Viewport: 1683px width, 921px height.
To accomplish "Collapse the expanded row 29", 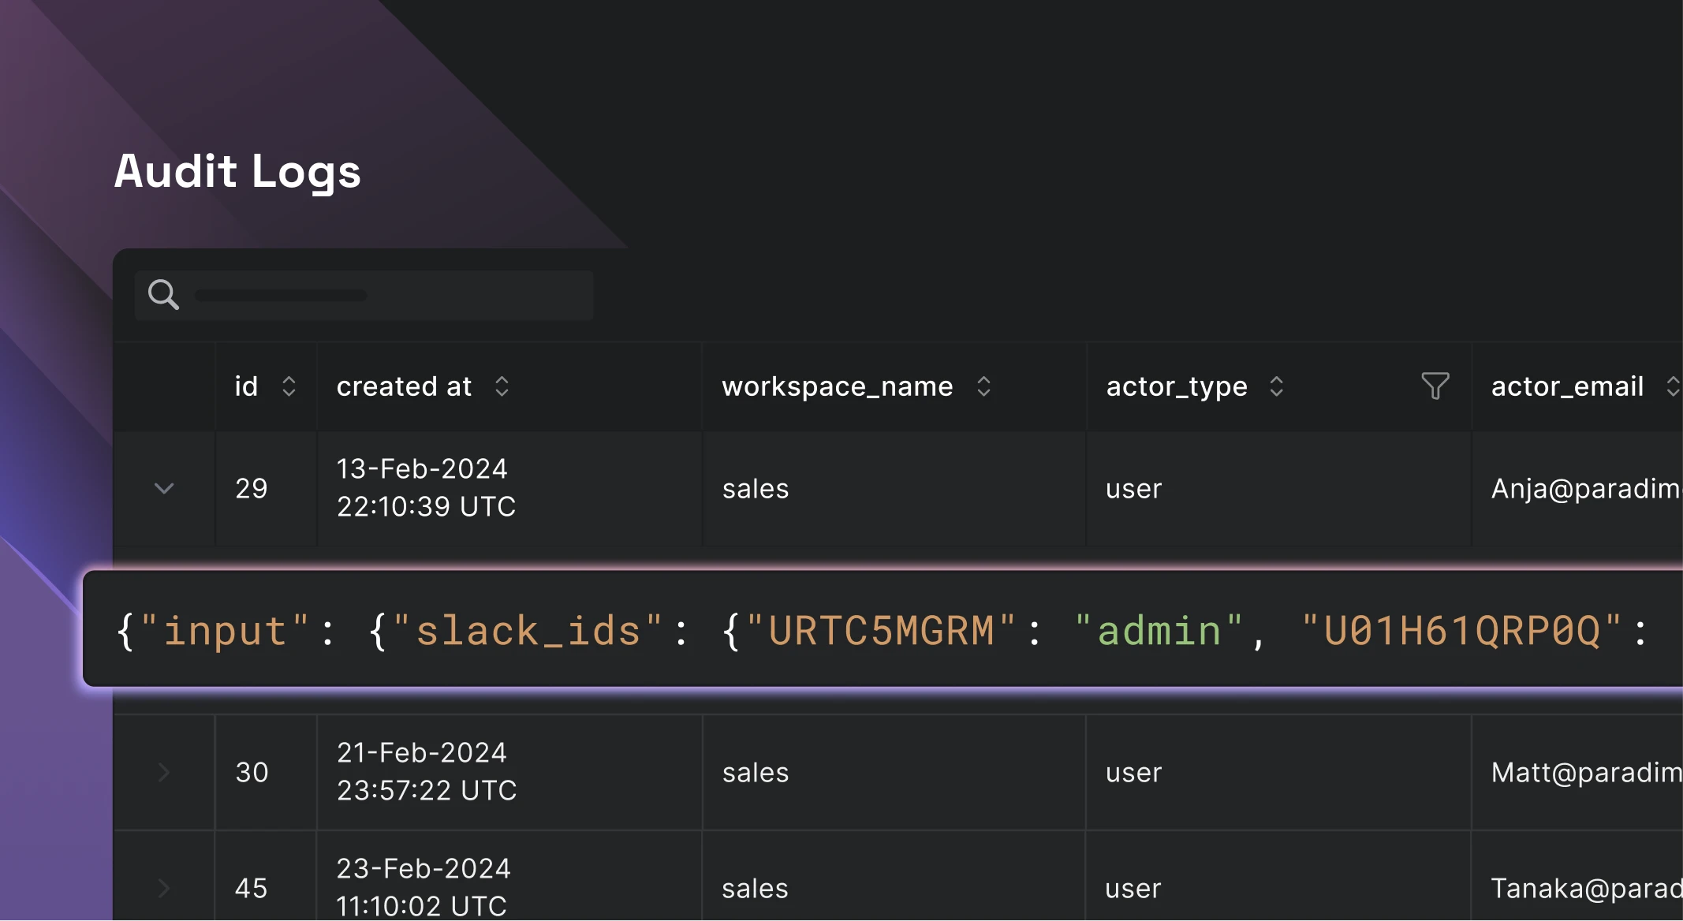I will point(164,489).
